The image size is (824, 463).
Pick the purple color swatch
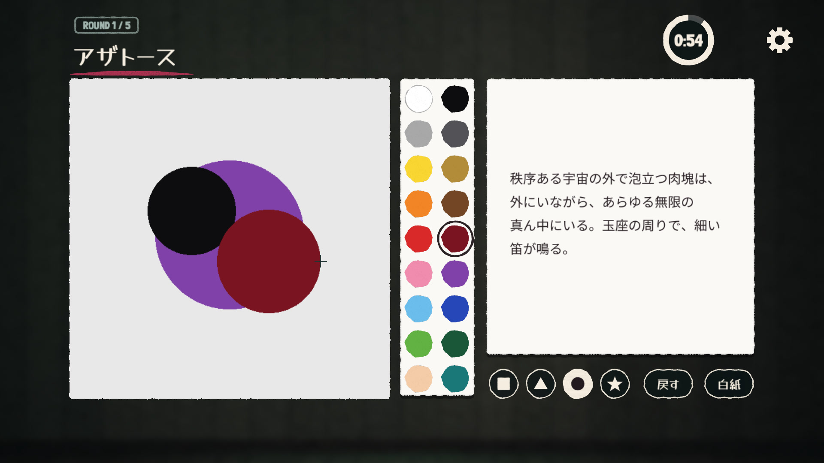[x=455, y=274]
